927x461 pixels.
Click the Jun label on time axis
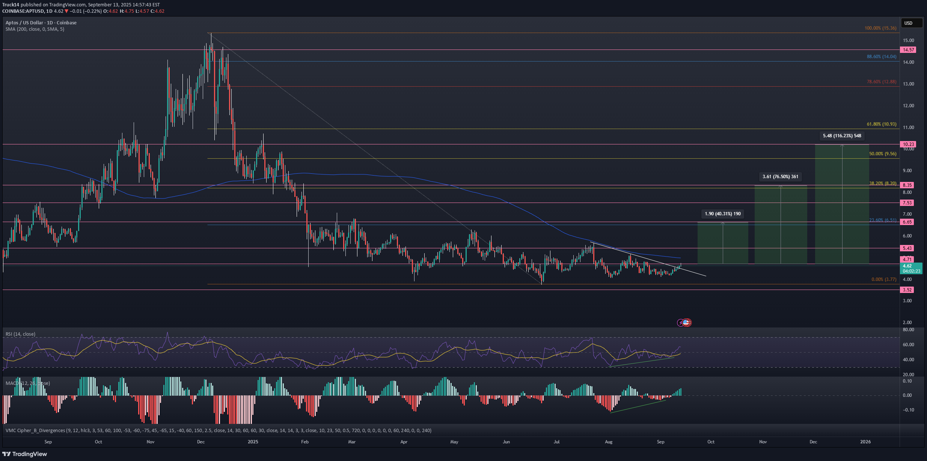(x=506, y=442)
